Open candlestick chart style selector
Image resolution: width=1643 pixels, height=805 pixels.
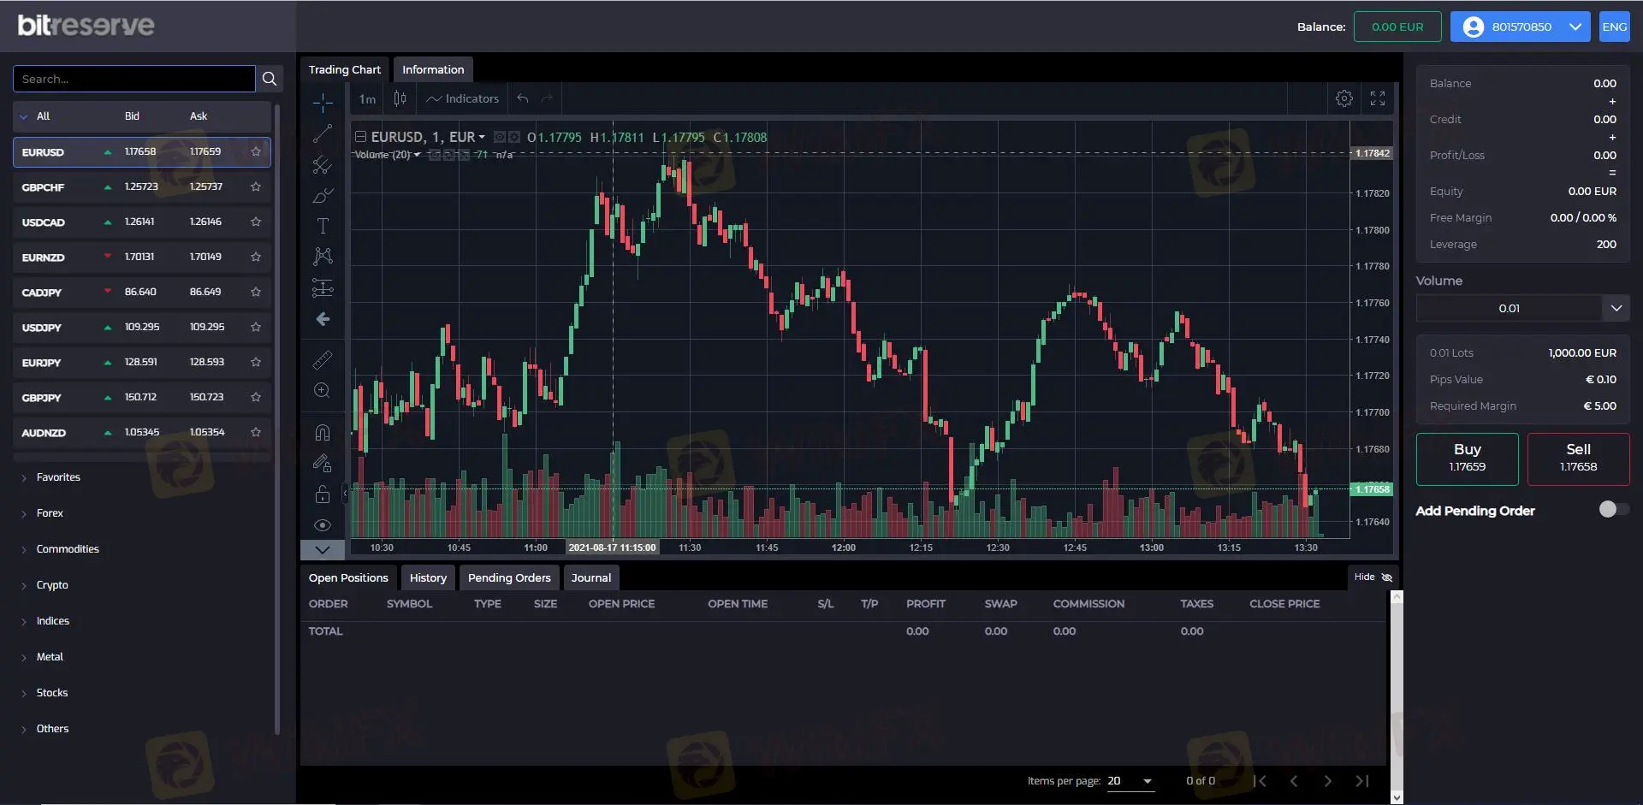tap(400, 98)
